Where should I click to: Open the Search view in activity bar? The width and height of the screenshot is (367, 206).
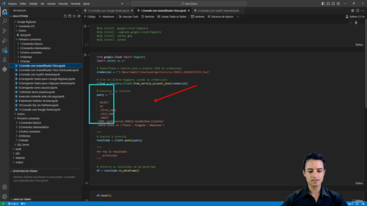pos(5,21)
